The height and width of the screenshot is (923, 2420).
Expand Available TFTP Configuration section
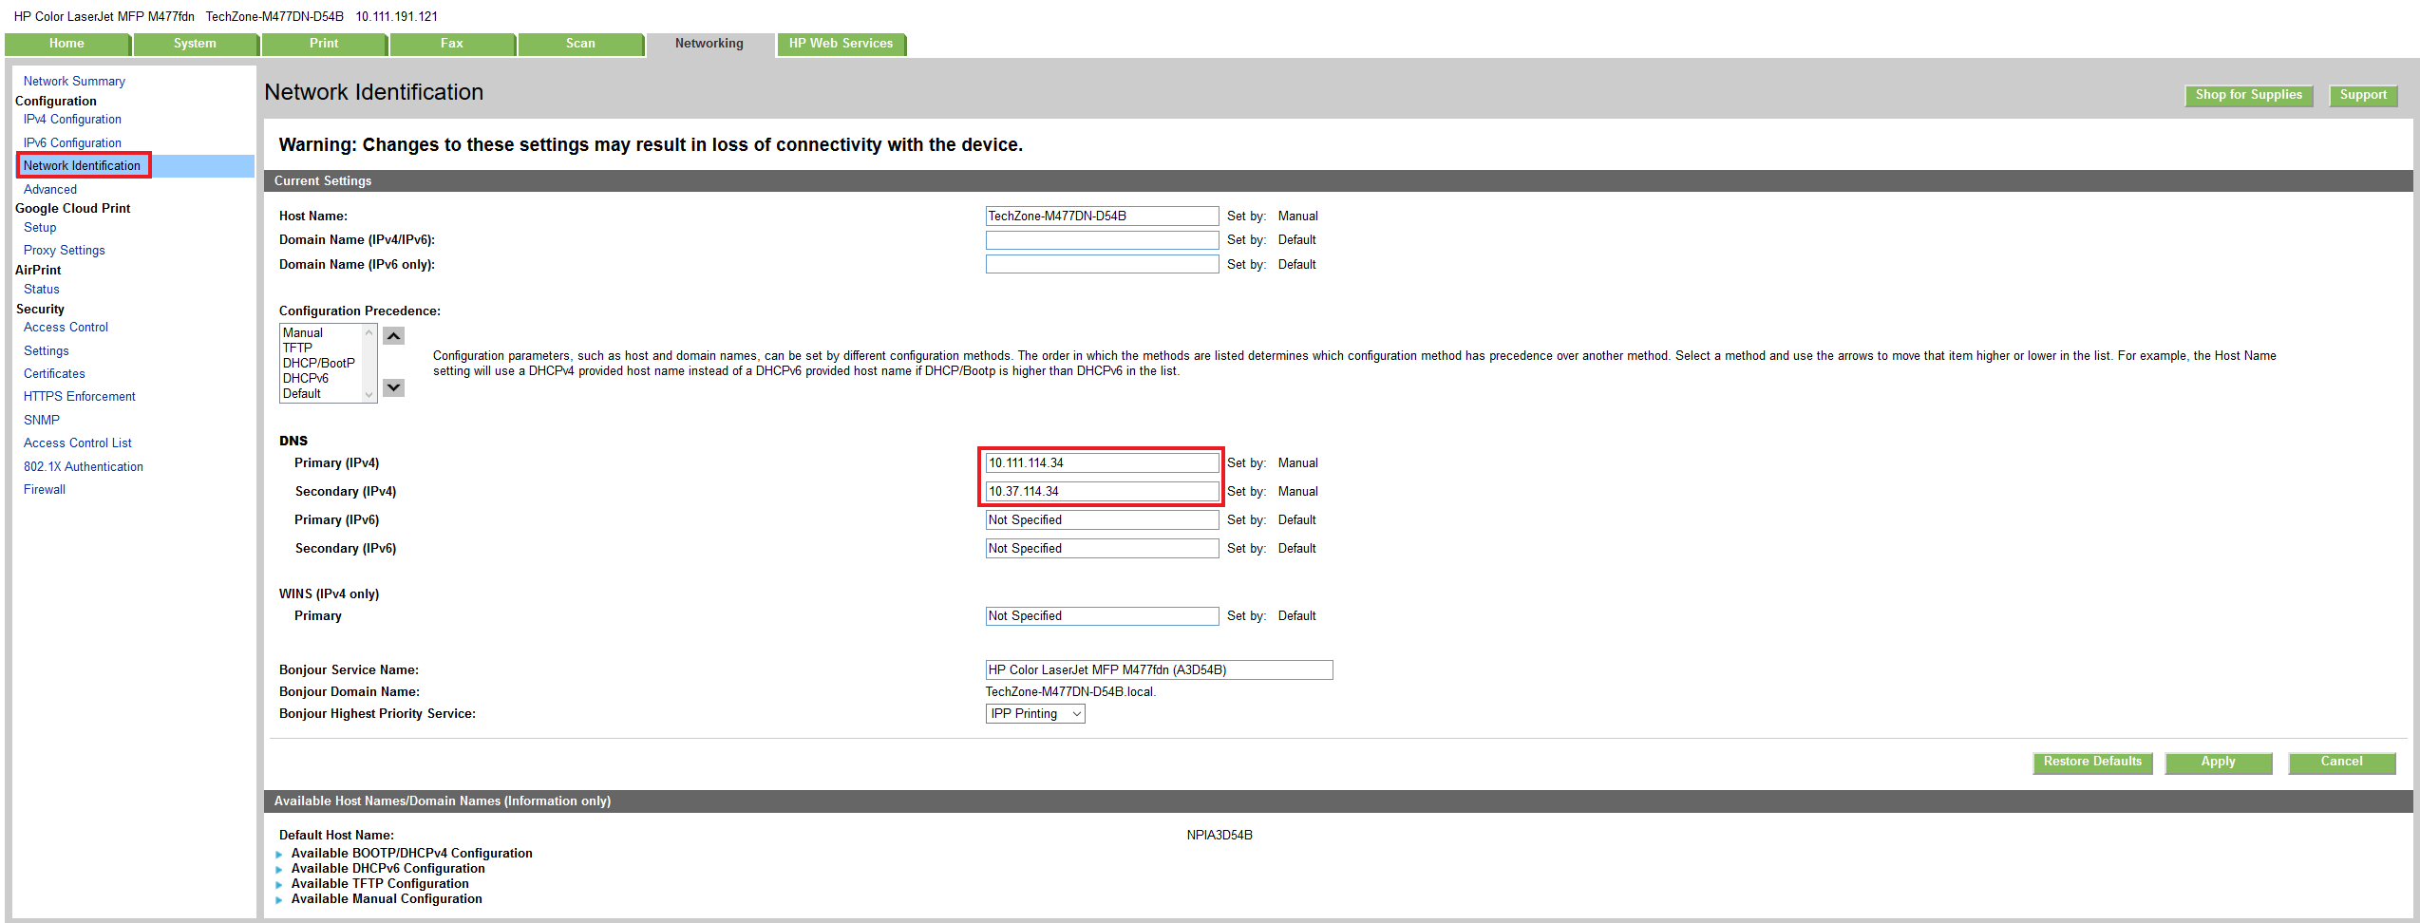tap(379, 883)
